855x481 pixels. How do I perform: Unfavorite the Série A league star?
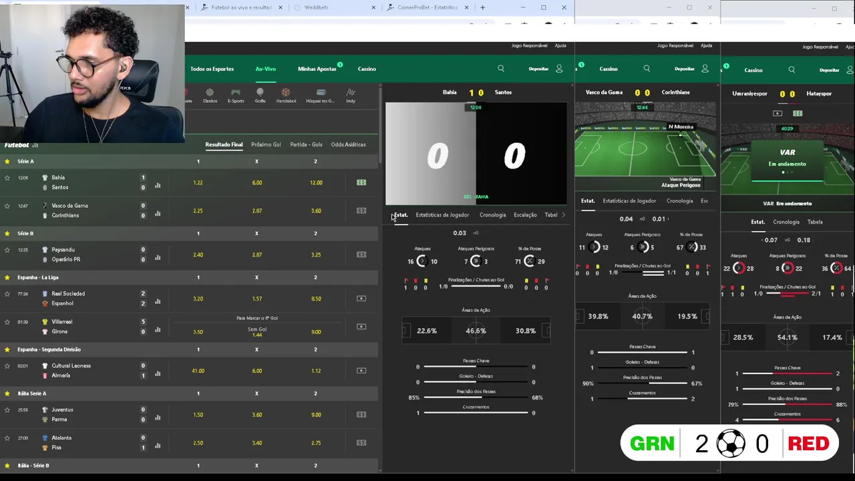click(x=7, y=161)
